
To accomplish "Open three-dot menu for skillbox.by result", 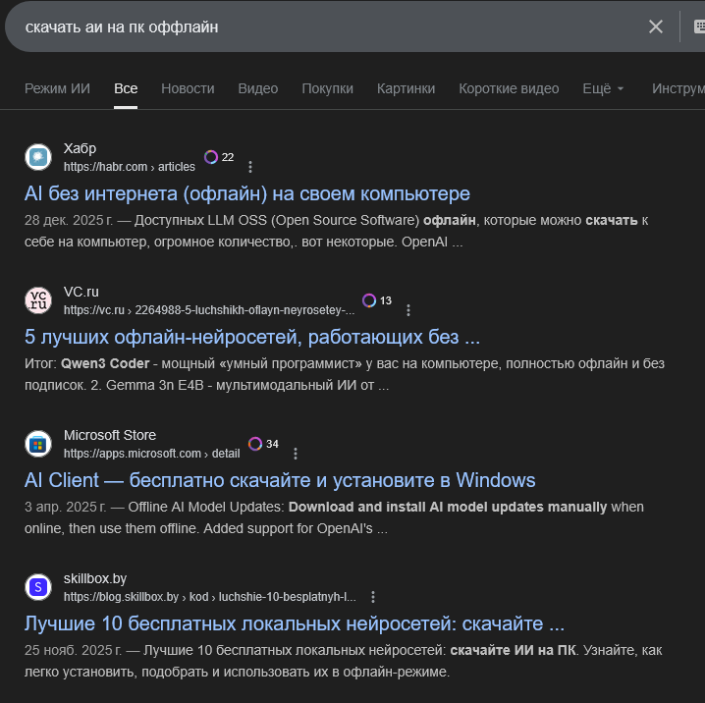I will point(373,597).
